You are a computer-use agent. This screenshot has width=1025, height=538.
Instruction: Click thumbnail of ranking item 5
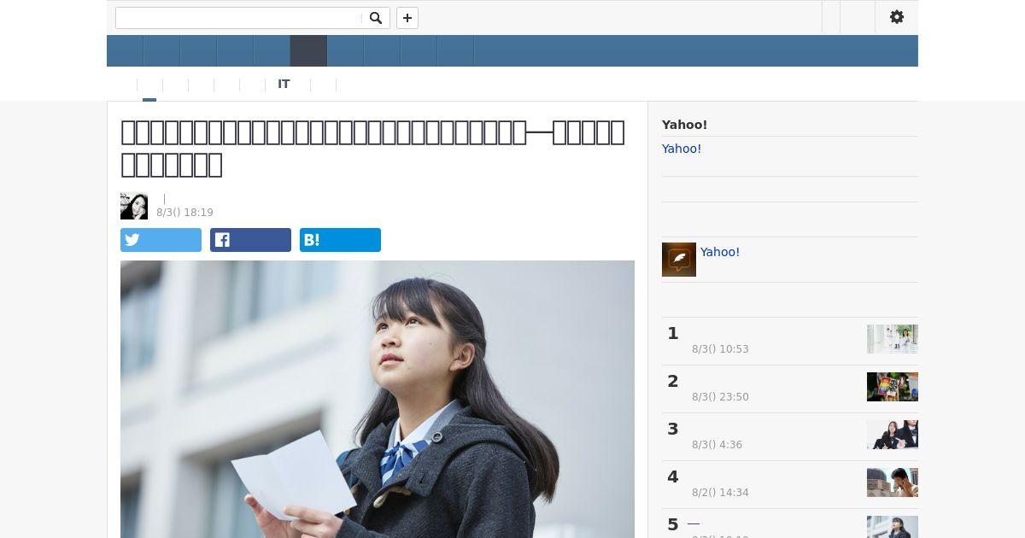click(893, 527)
